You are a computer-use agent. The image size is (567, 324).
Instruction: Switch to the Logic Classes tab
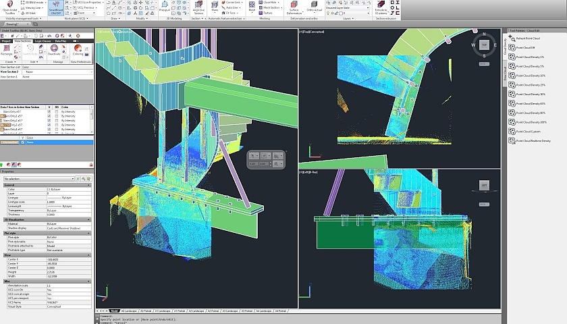[x=43, y=41]
